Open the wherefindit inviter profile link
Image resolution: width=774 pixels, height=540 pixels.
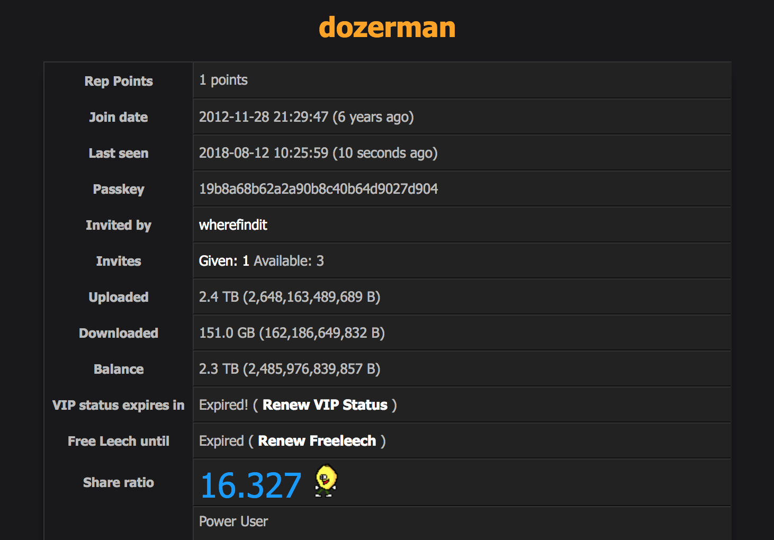click(233, 225)
